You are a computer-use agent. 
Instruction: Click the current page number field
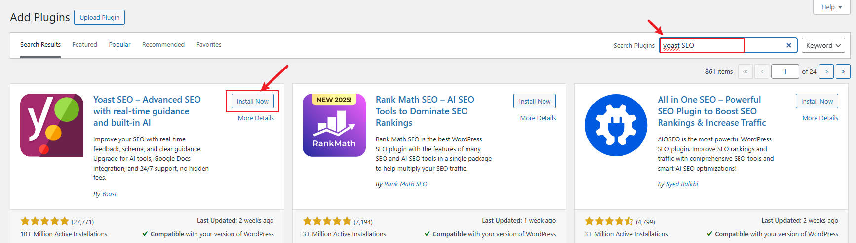click(785, 71)
